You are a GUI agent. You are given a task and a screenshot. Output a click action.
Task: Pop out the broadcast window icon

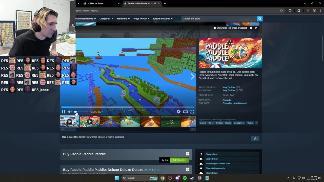point(256,28)
